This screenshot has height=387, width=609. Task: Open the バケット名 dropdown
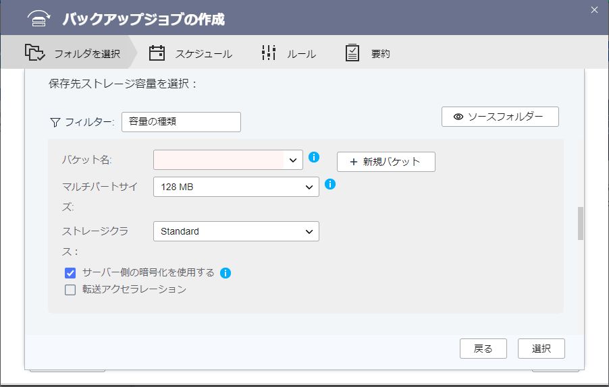[228, 160]
